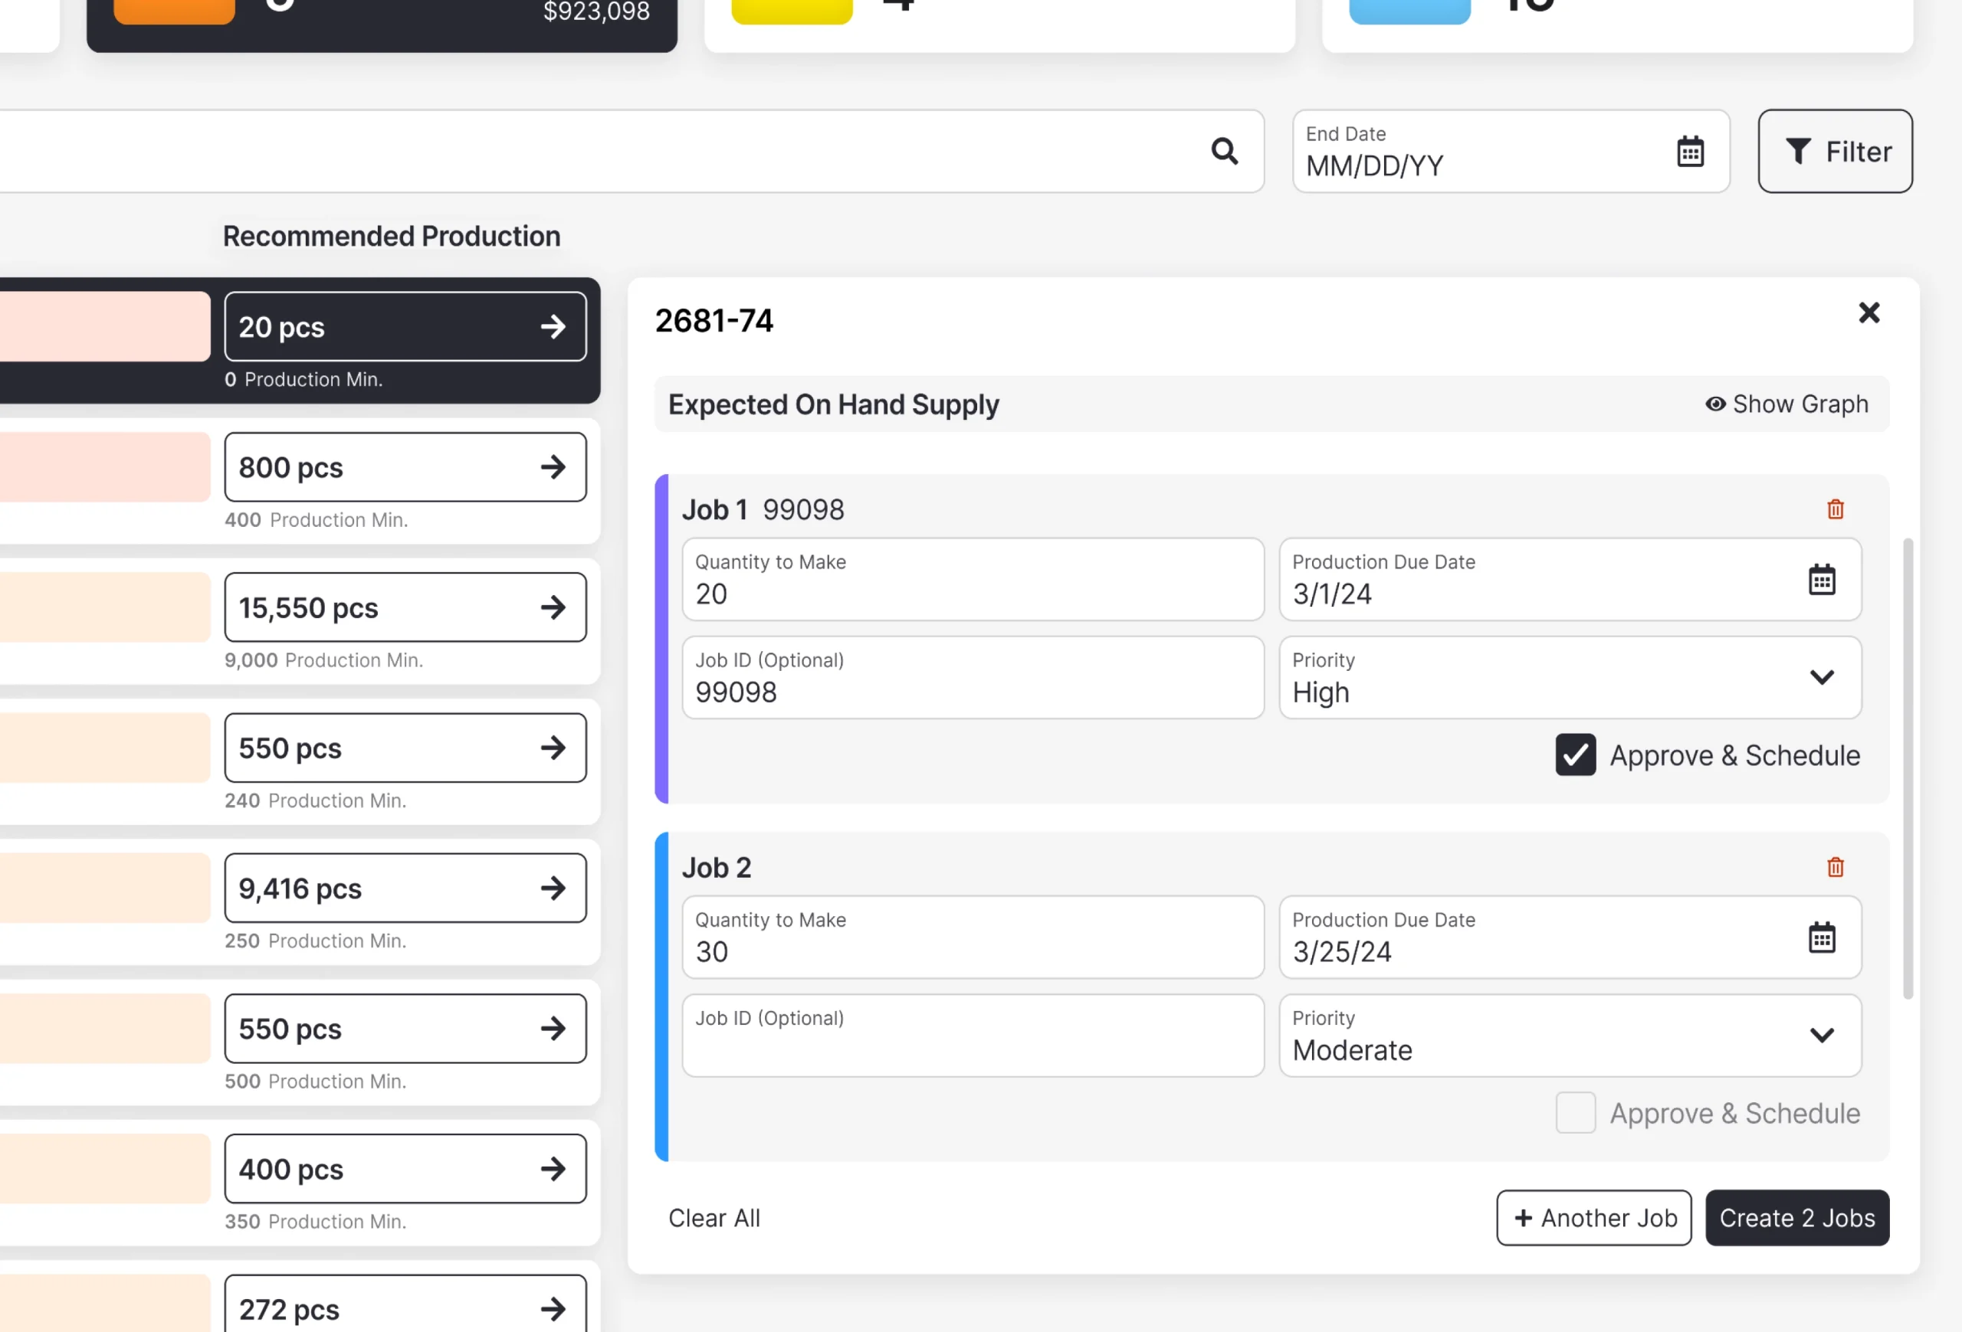Viewport: 1962px width, 1332px height.
Task: Toggle Show Graph eye icon
Action: (x=1714, y=404)
